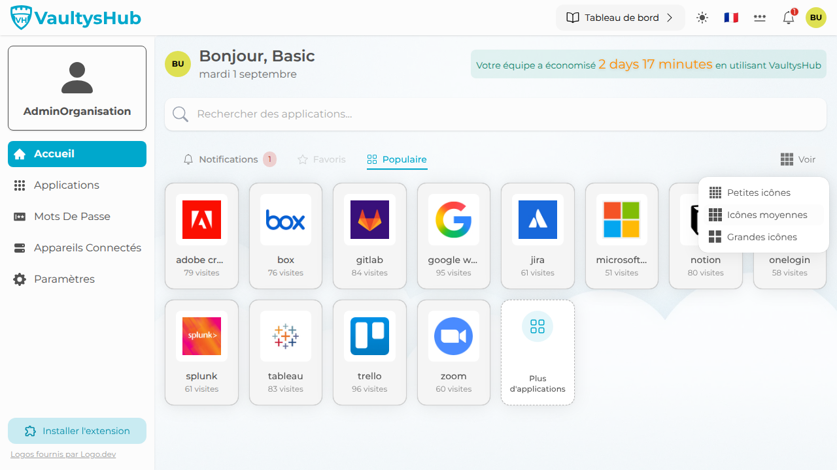Click the "96 visites" text under trello
Screen dimensions: 837x470
click(369, 389)
